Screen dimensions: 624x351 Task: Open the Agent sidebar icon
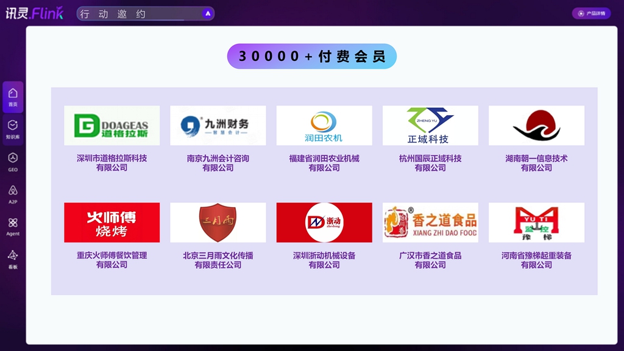(13, 227)
